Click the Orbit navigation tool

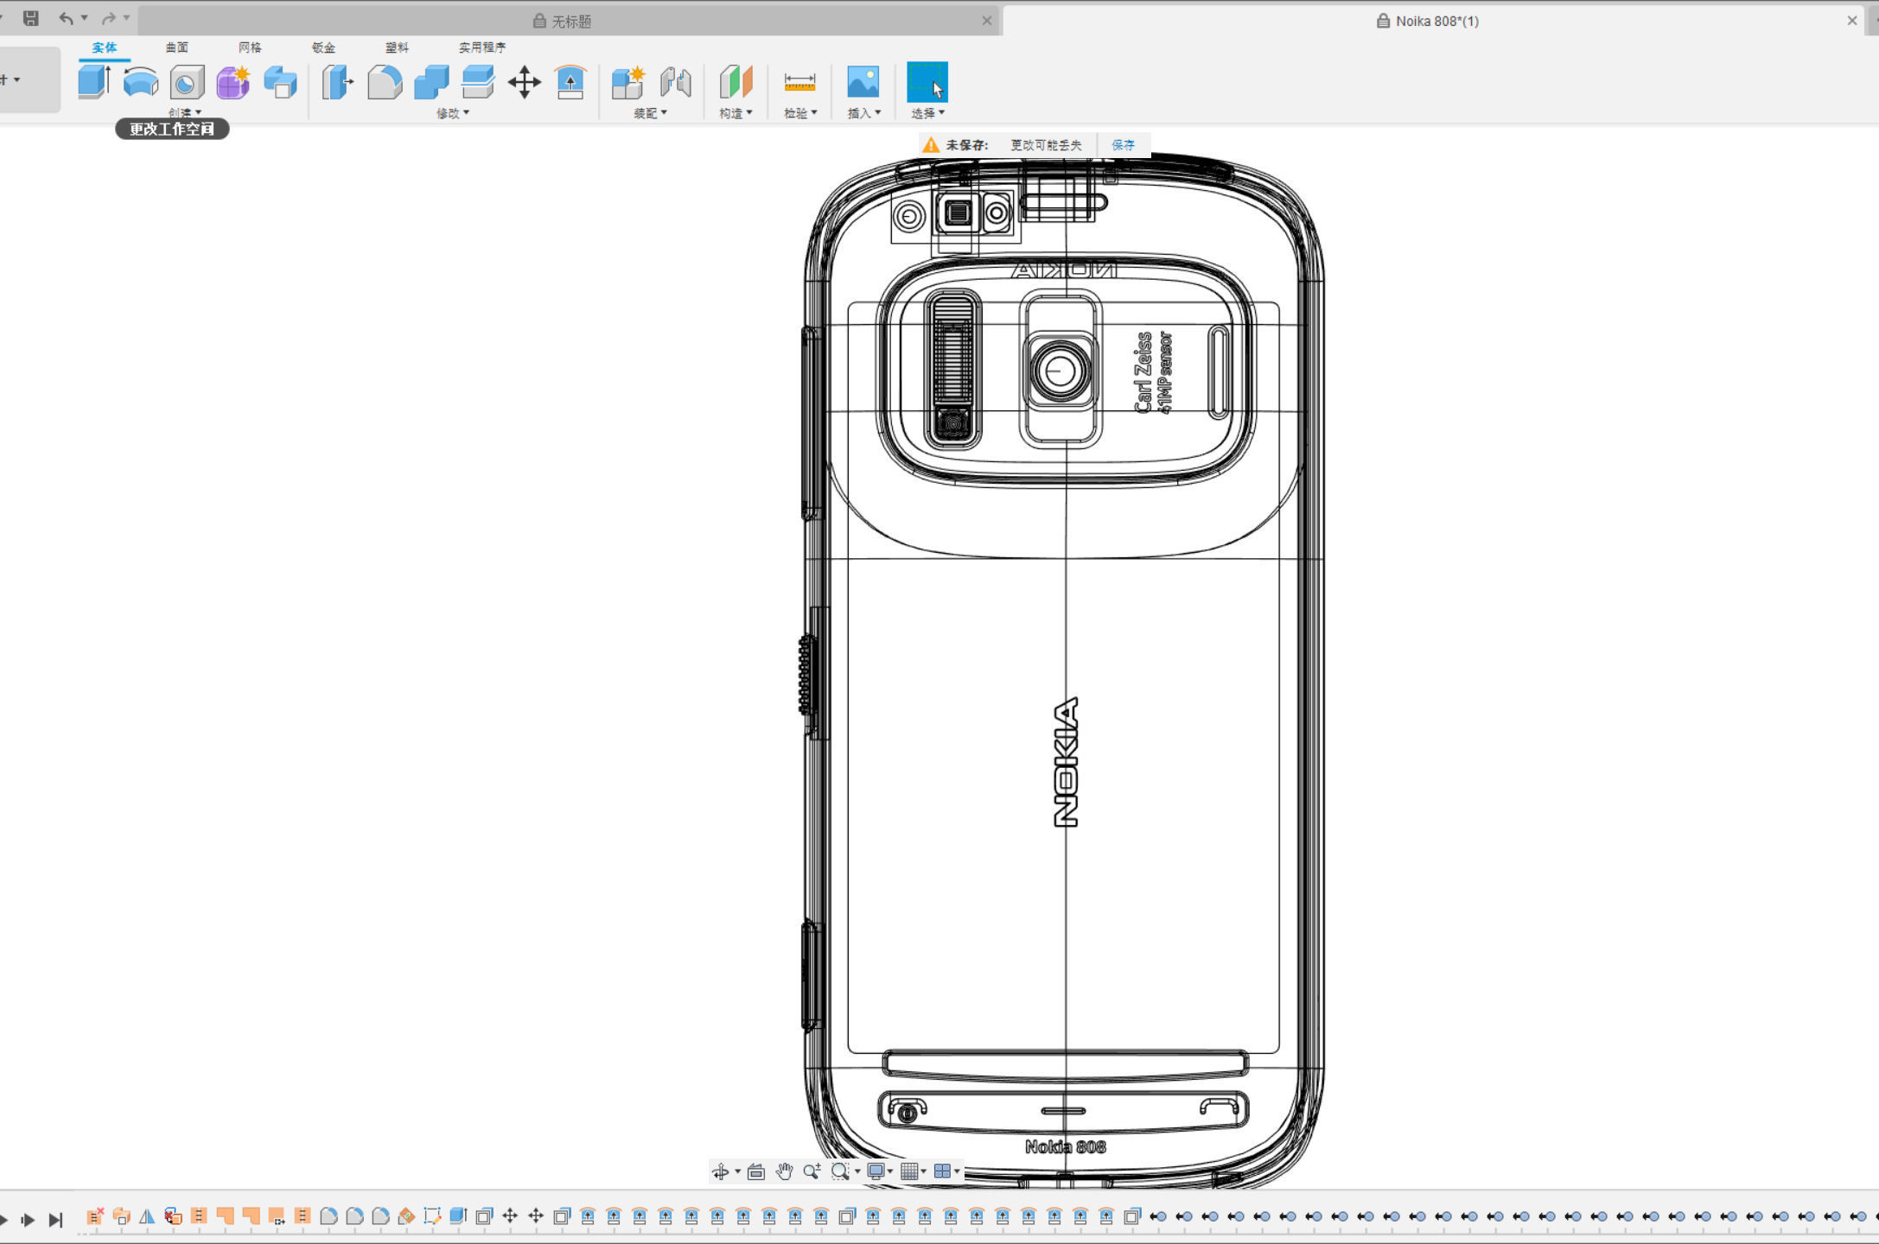[721, 1171]
